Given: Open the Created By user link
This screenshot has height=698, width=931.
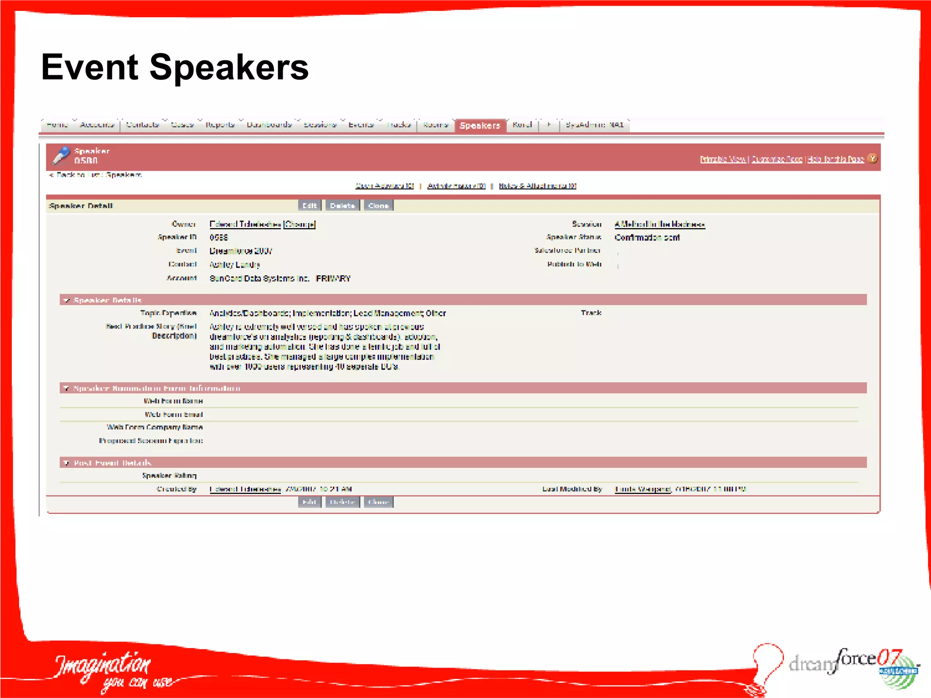Looking at the screenshot, I should coord(245,489).
